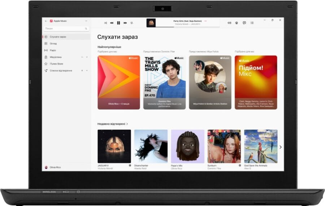Show more recently played with right arrow

pyautogui.click(x=281, y=147)
